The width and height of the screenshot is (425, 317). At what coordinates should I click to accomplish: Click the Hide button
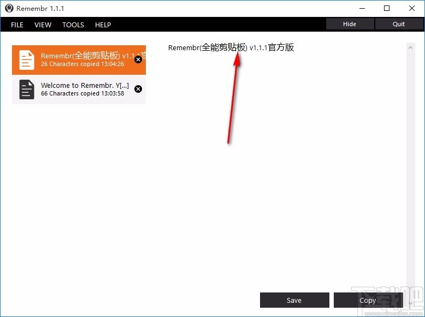350,24
